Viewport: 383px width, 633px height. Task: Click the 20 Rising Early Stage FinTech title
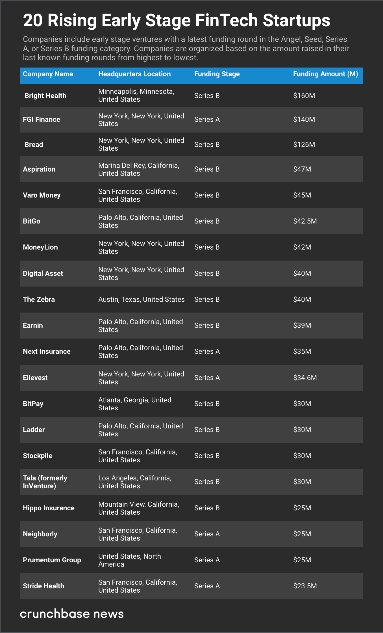pos(177,20)
